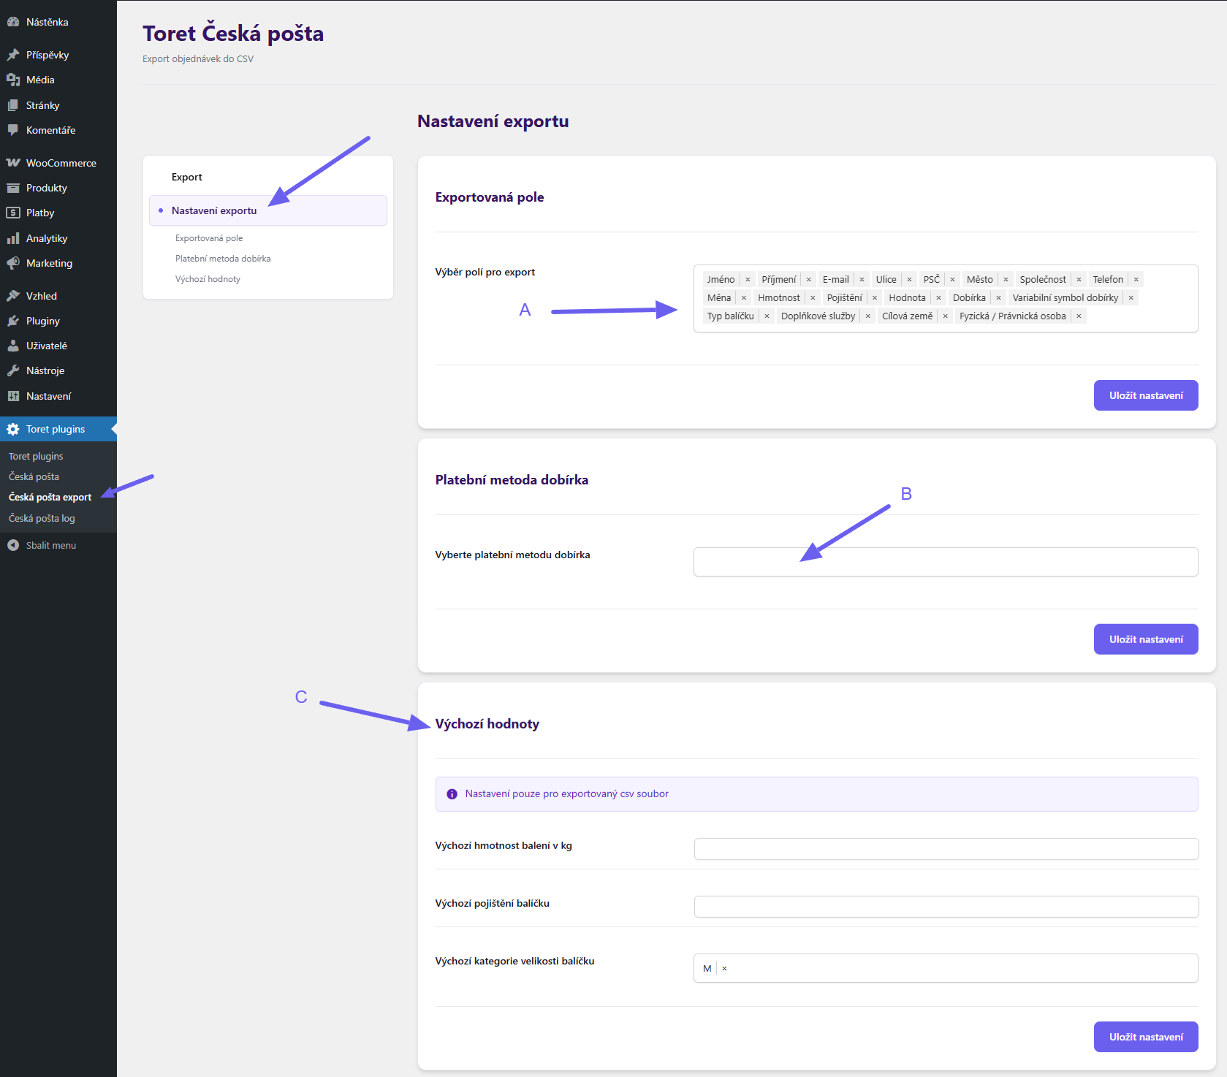This screenshot has height=1077, width=1227.
Task: Select the Analytiky chart icon
Action: point(13,237)
